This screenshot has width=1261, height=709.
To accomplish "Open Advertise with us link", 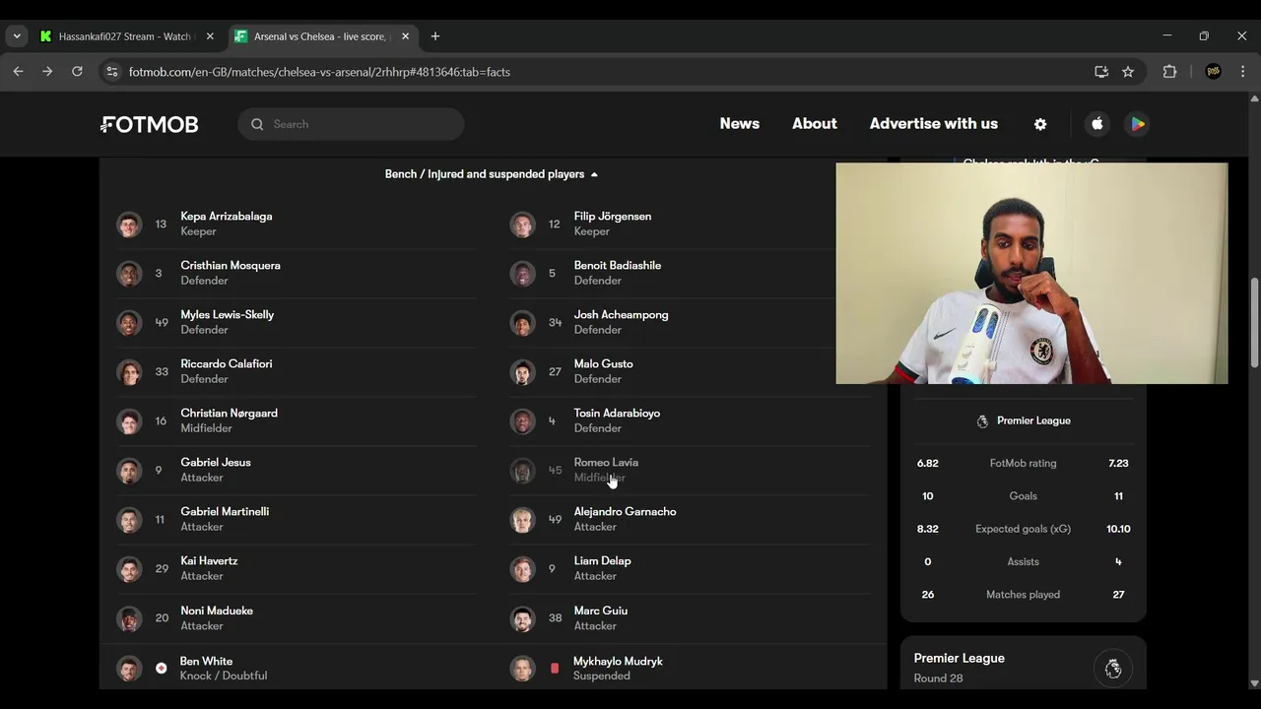I will tap(934, 124).
